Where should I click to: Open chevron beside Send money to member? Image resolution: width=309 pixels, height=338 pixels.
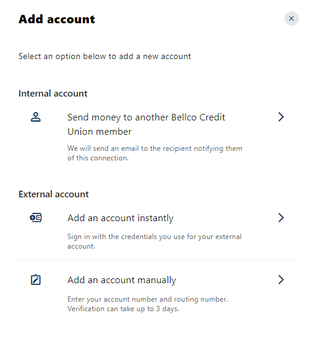281,117
